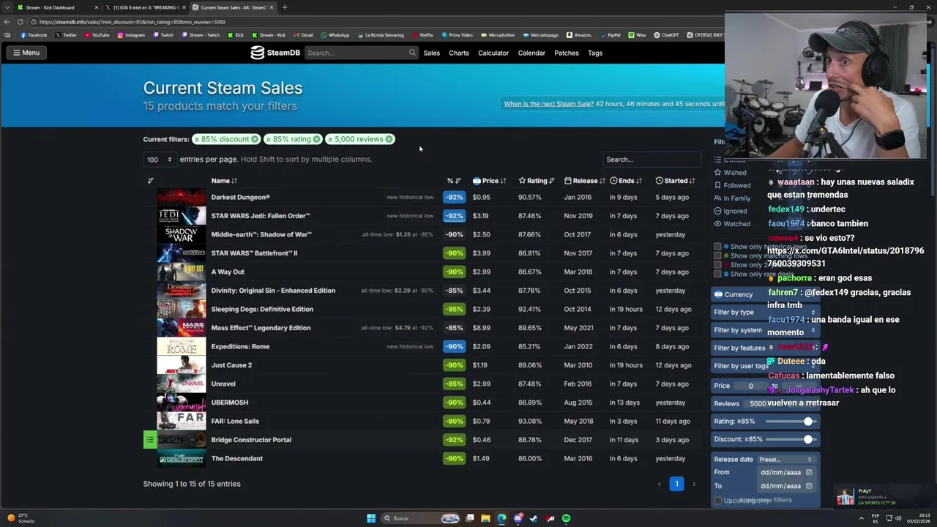Viewport: 937px width, 527px height.
Task: Click the table Search field
Action: point(652,160)
